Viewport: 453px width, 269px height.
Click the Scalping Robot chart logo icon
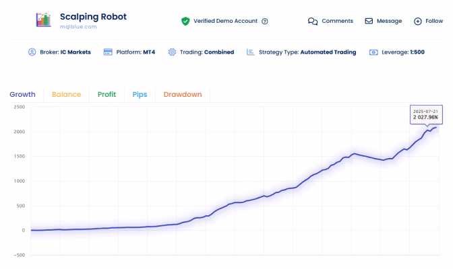pyautogui.click(x=43, y=20)
